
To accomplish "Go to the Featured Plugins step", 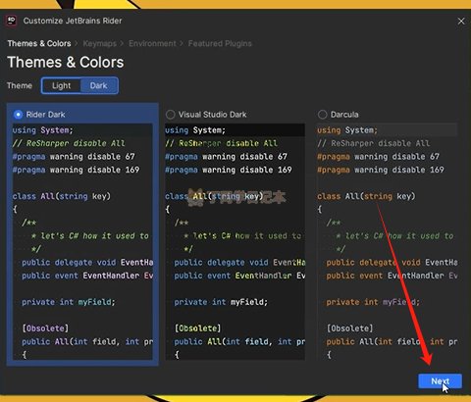I will pos(220,43).
